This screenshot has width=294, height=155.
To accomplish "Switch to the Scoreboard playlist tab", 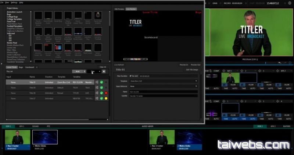I will (29, 67).
